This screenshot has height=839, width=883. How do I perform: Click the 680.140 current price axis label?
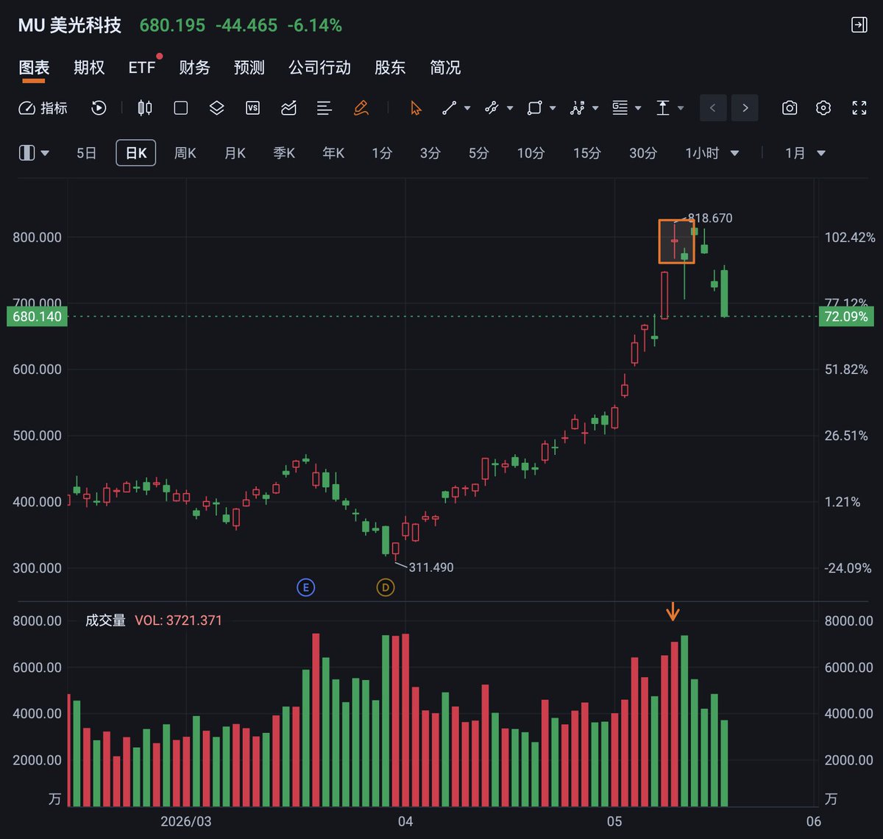coord(37,316)
